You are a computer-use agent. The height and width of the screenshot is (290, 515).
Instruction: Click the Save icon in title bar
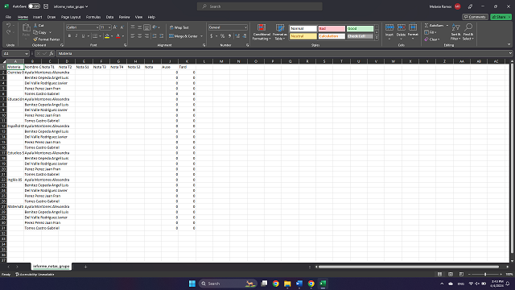[x=46, y=6]
